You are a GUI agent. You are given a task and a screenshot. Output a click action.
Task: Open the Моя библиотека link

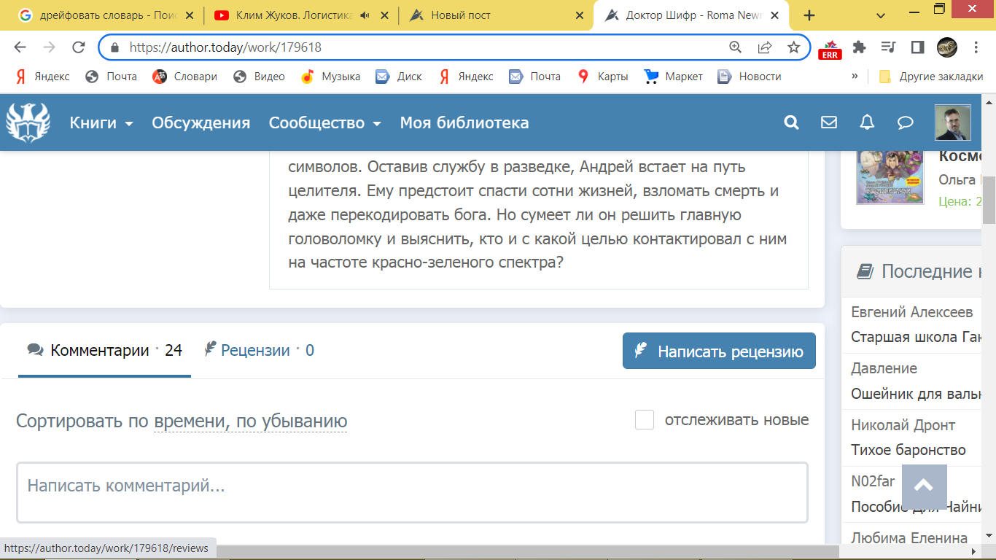tap(464, 123)
